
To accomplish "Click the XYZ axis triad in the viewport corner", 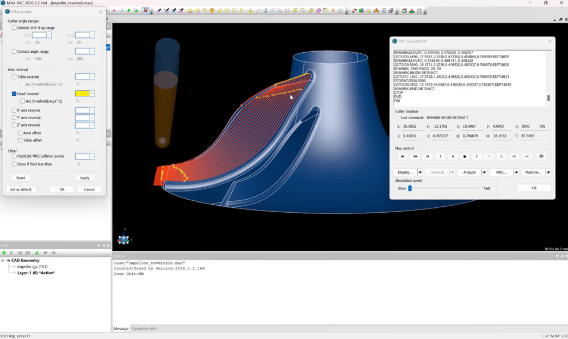I will [124, 239].
